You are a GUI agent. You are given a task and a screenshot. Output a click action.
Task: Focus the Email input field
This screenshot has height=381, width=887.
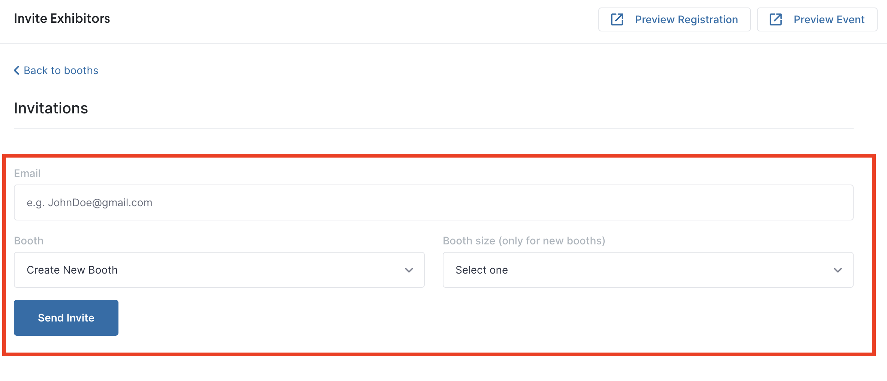[x=434, y=202]
